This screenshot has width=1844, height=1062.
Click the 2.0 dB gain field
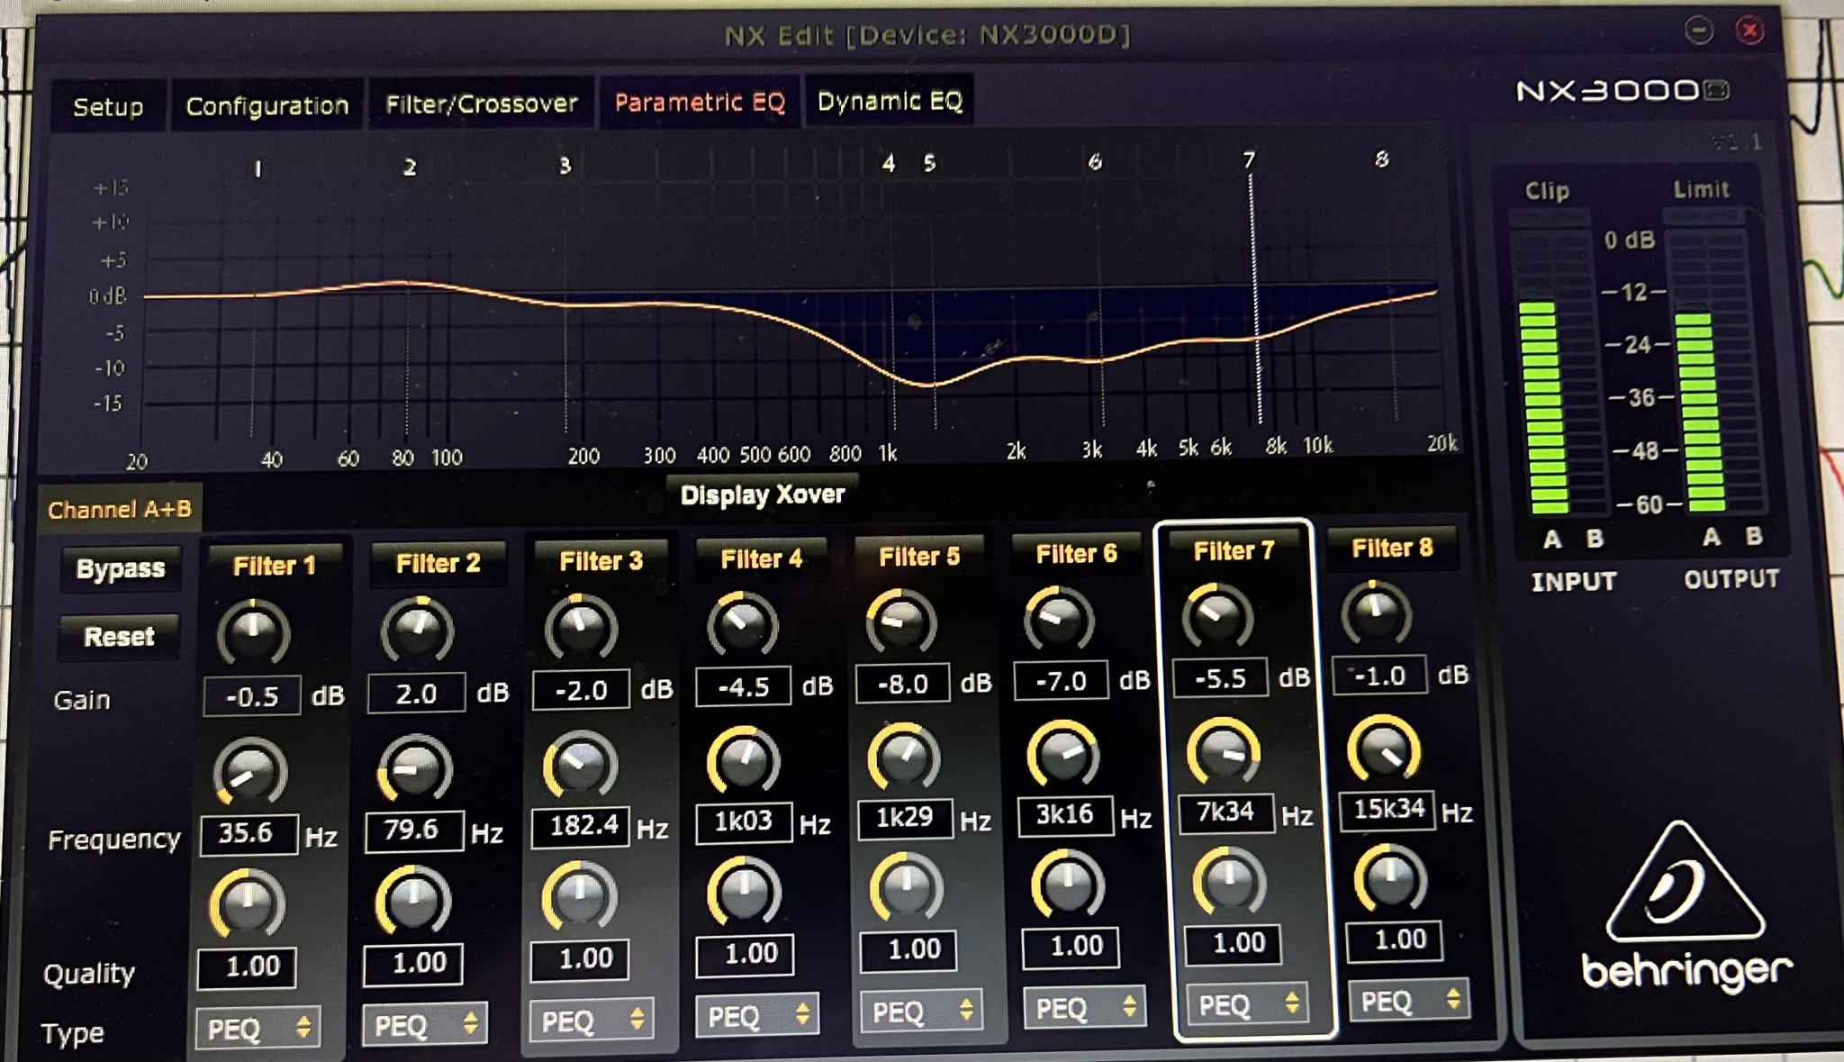416,694
